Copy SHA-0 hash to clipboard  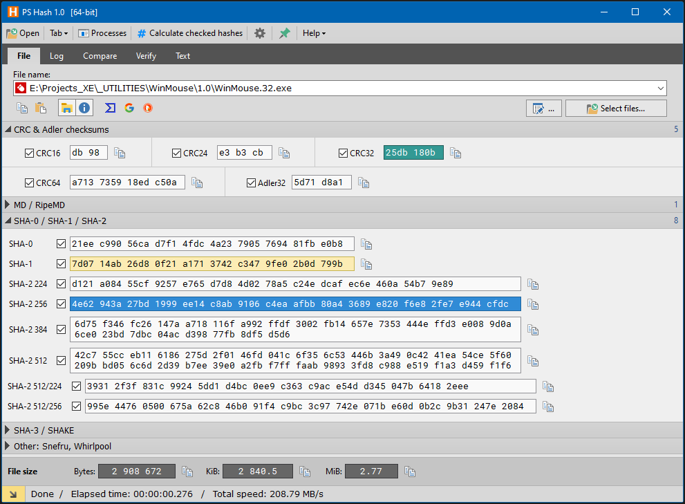366,244
